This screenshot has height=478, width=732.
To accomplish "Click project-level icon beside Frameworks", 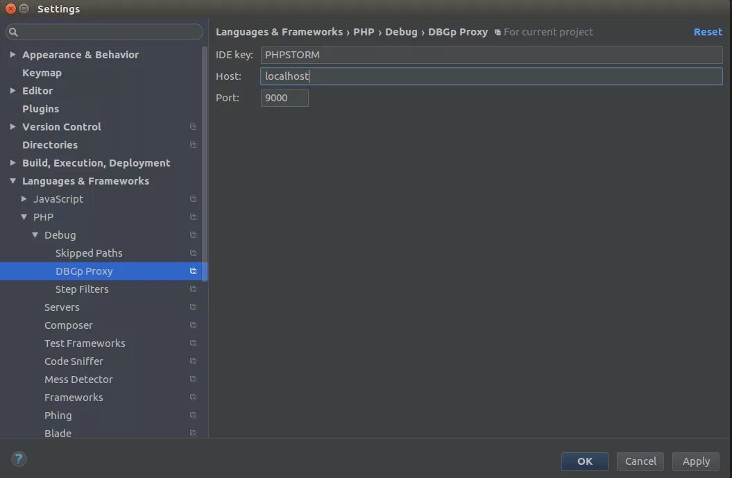I will (193, 398).
